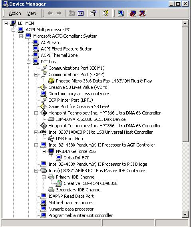The image size is (191, 227).
Task: Collapse the NVIDIA GeForce 256 node
Action: [44, 151]
